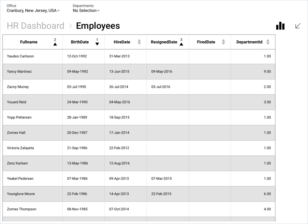
Task: Expand the Departments No Selection dropdown
Action: pyautogui.click(x=86, y=11)
